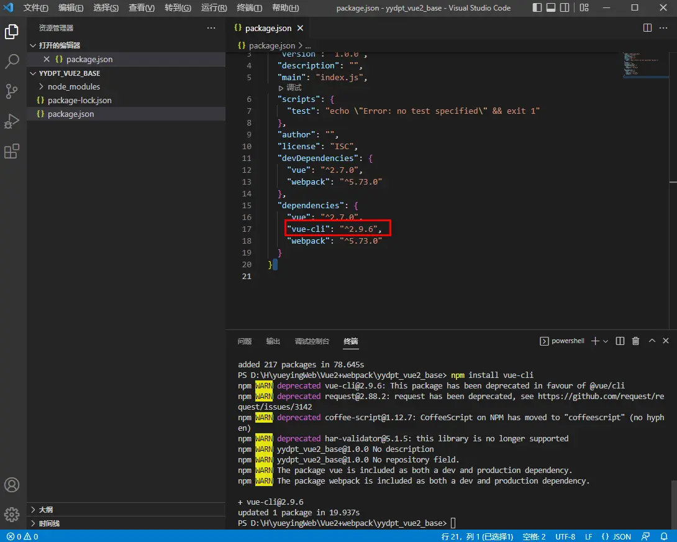Viewport: 677px width, 542px height.
Task: Open the Manage gear settings icon
Action: (12, 515)
